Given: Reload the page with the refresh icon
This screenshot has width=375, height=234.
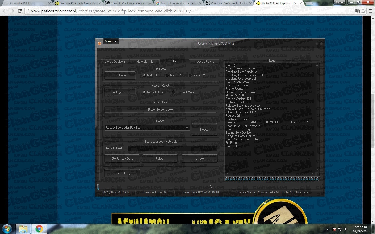Looking at the screenshot, I should 20,11.
